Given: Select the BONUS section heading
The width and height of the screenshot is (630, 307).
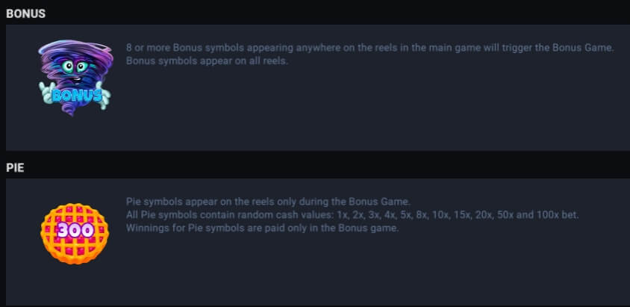Looking at the screenshot, I should (x=25, y=13).
